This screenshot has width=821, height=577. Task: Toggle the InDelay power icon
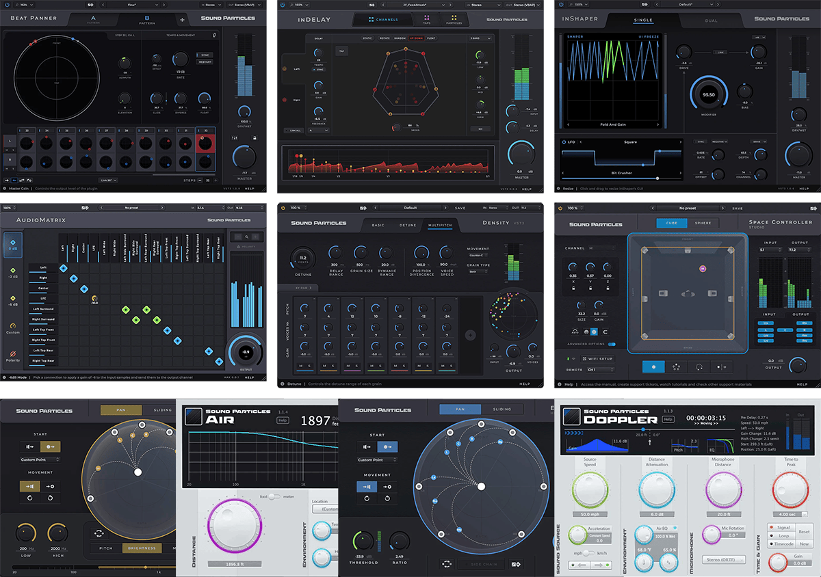click(284, 4)
